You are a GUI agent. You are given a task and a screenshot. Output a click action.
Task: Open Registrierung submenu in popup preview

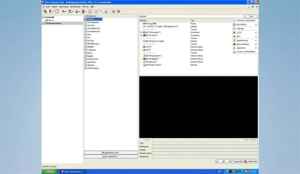[245, 40]
